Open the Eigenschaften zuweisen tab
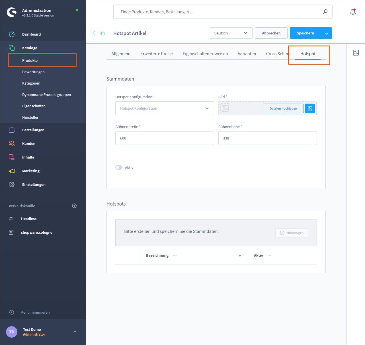This screenshot has width=365, height=345. (205, 54)
